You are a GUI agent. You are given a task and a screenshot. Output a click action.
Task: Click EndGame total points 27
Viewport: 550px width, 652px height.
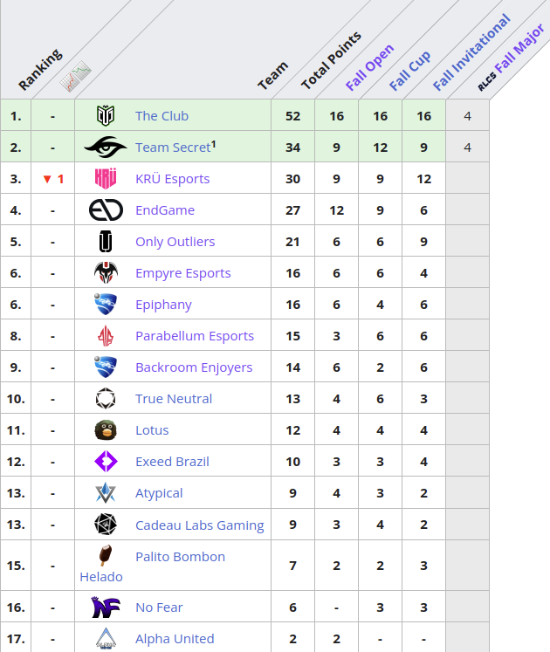pos(292,210)
